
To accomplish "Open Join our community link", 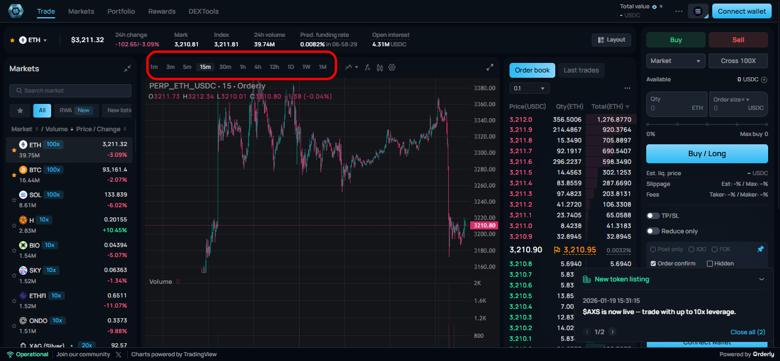I will 83,354.
